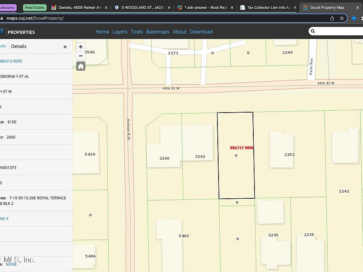Viewport: 363px width, 272px height.
Task: Open the Download menu
Action: tap(202, 32)
